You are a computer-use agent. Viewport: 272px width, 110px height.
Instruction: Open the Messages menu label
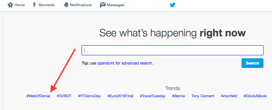pos(116,5)
